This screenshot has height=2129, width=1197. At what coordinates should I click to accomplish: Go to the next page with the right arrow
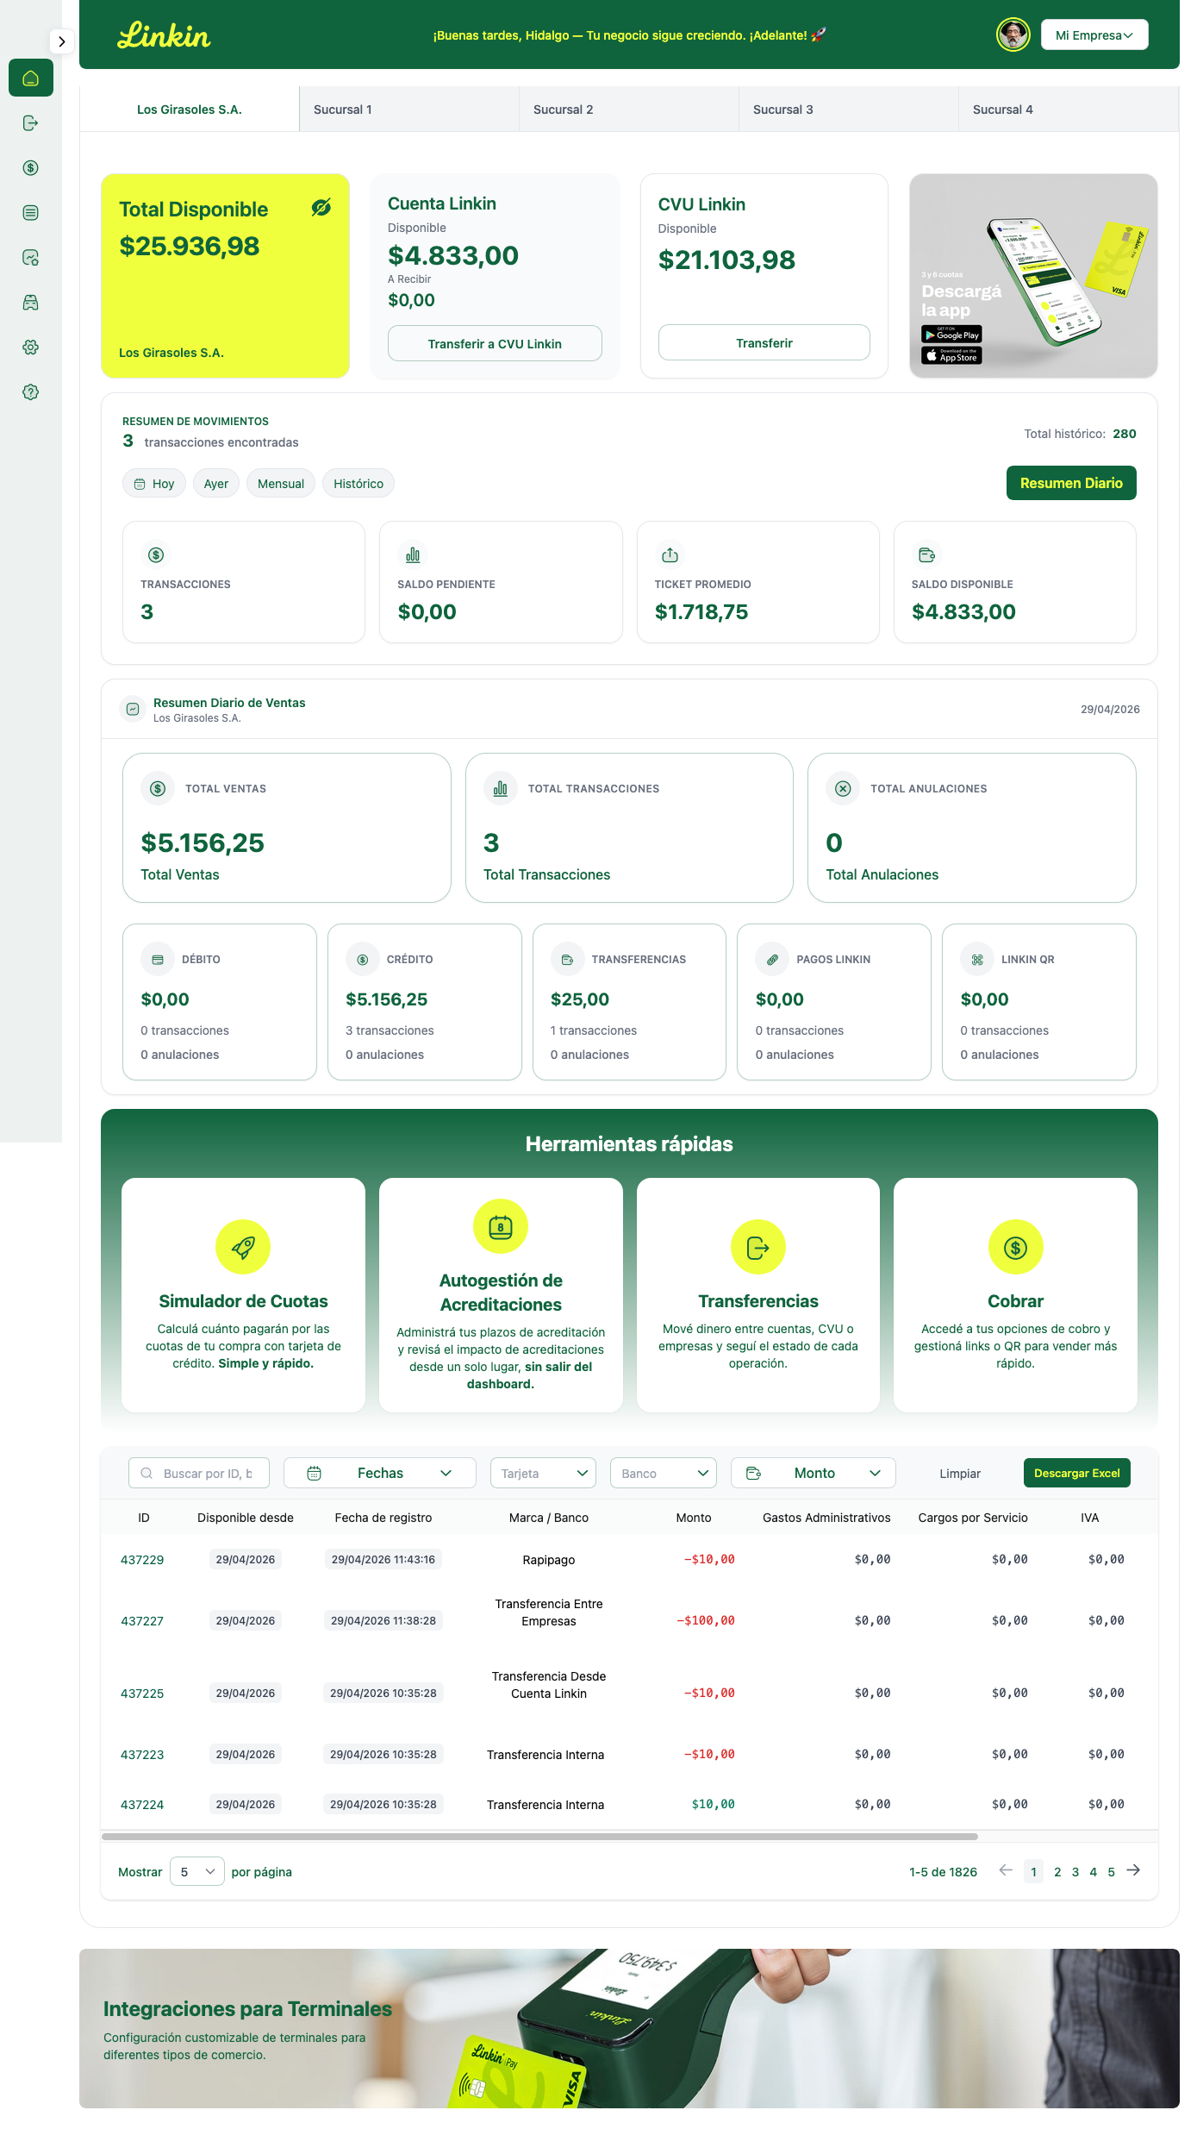1134,1870
